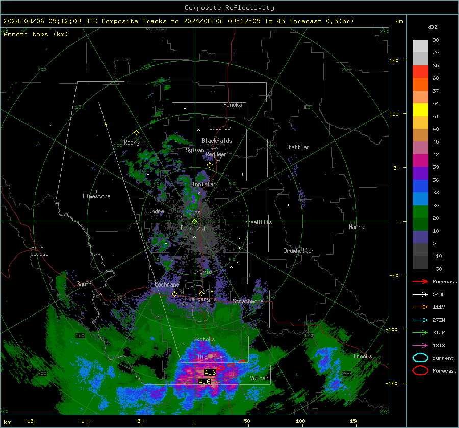Screen dimensions: 459x428
Task: Click the Composite_Reflectivity title
Action: coord(229,8)
